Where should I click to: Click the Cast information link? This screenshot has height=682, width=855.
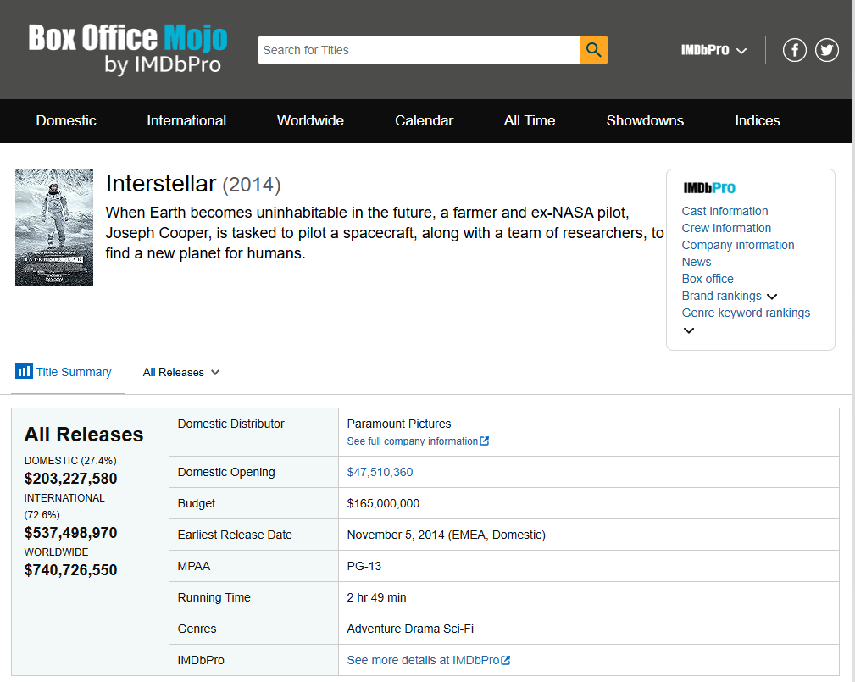pos(725,211)
